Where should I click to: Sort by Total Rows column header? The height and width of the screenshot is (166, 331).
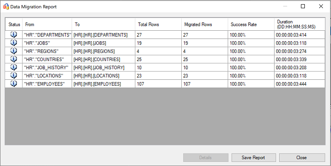tap(158, 24)
